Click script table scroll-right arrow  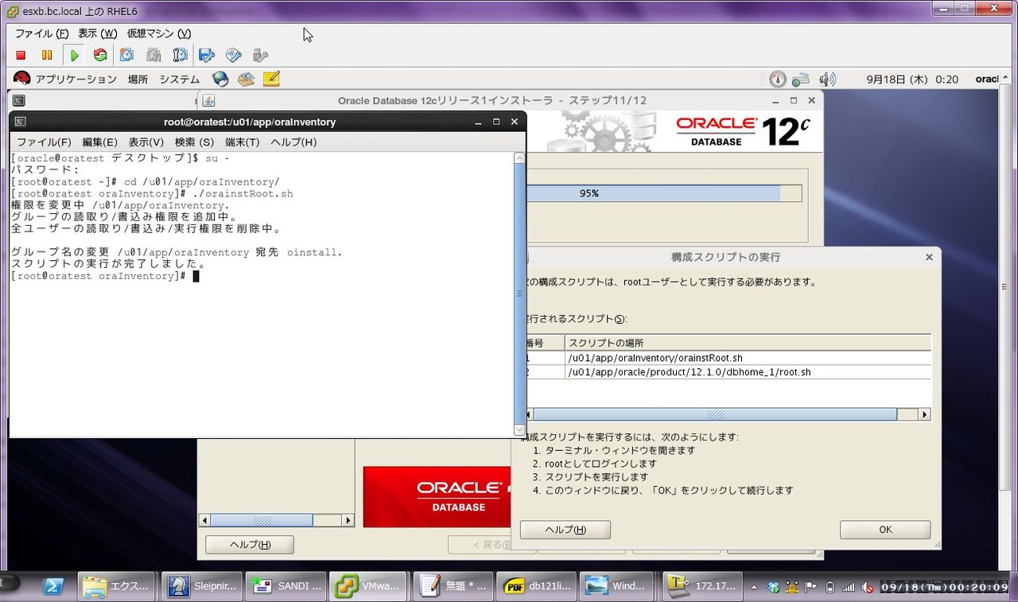pos(924,414)
